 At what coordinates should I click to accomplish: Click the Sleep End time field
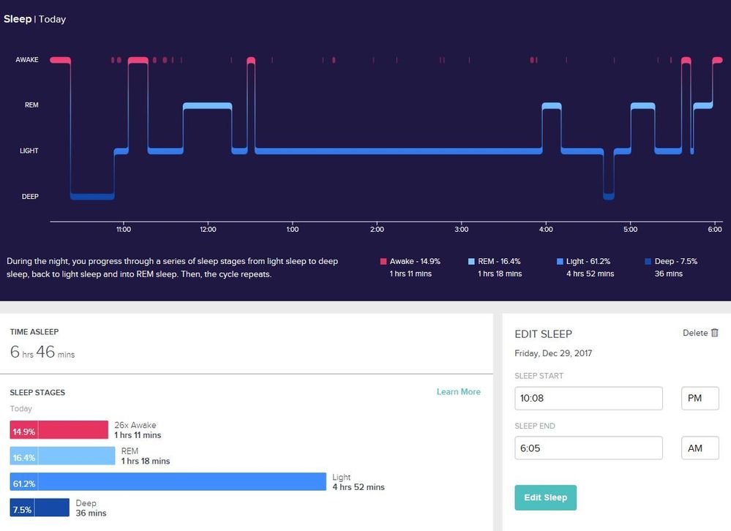click(x=588, y=448)
